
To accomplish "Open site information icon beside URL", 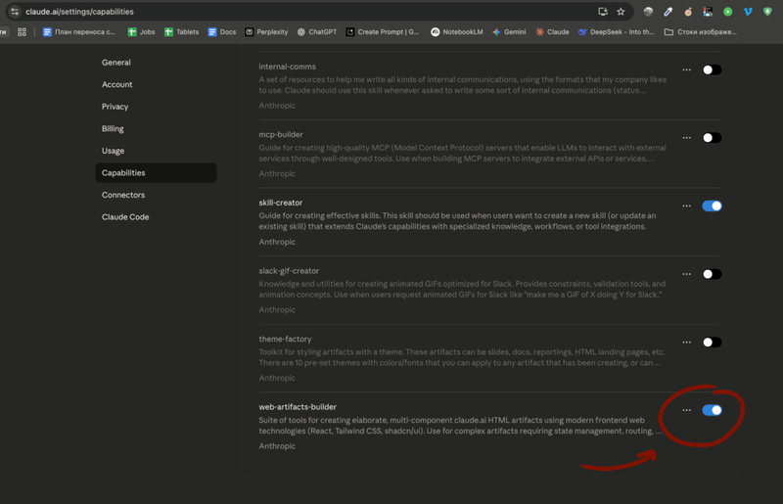I will 15,12.
